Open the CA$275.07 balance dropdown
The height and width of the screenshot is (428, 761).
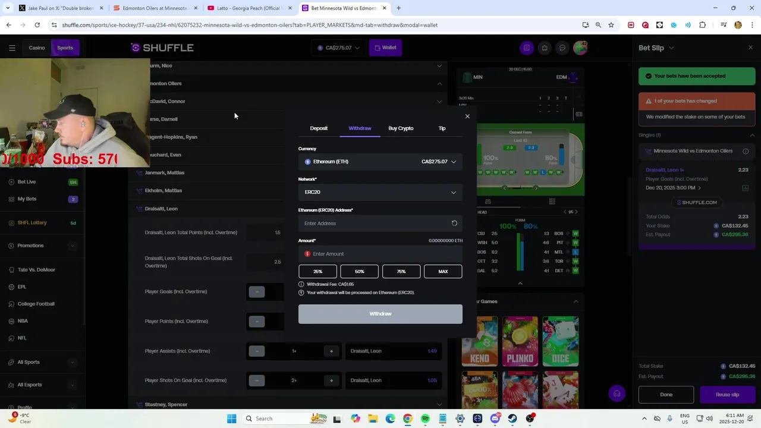click(x=338, y=48)
